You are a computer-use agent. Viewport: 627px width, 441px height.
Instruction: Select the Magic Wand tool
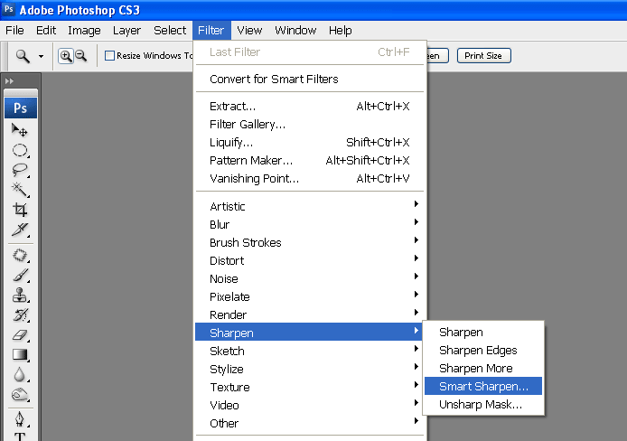click(20, 190)
